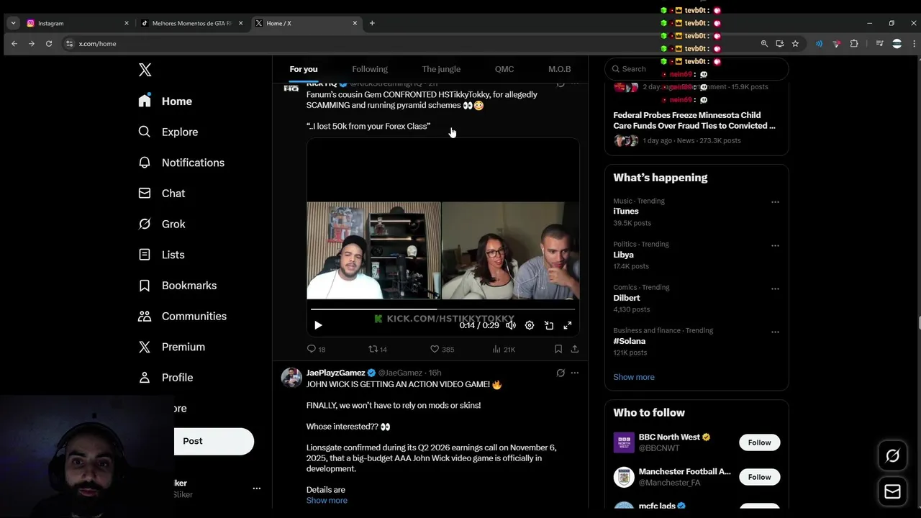
Task: Play the Kick video
Action: pos(318,325)
